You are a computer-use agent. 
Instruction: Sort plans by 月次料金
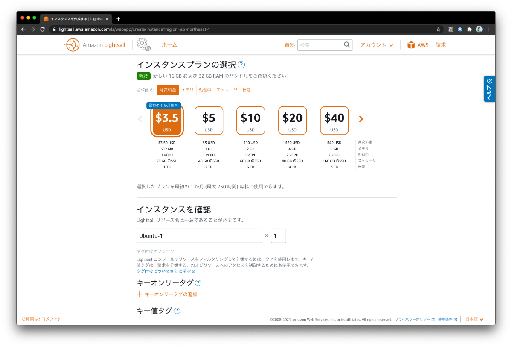(x=168, y=90)
